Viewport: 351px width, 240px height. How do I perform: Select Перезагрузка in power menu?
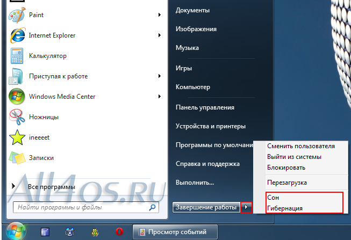pyautogui.click(x=286, y=183)
